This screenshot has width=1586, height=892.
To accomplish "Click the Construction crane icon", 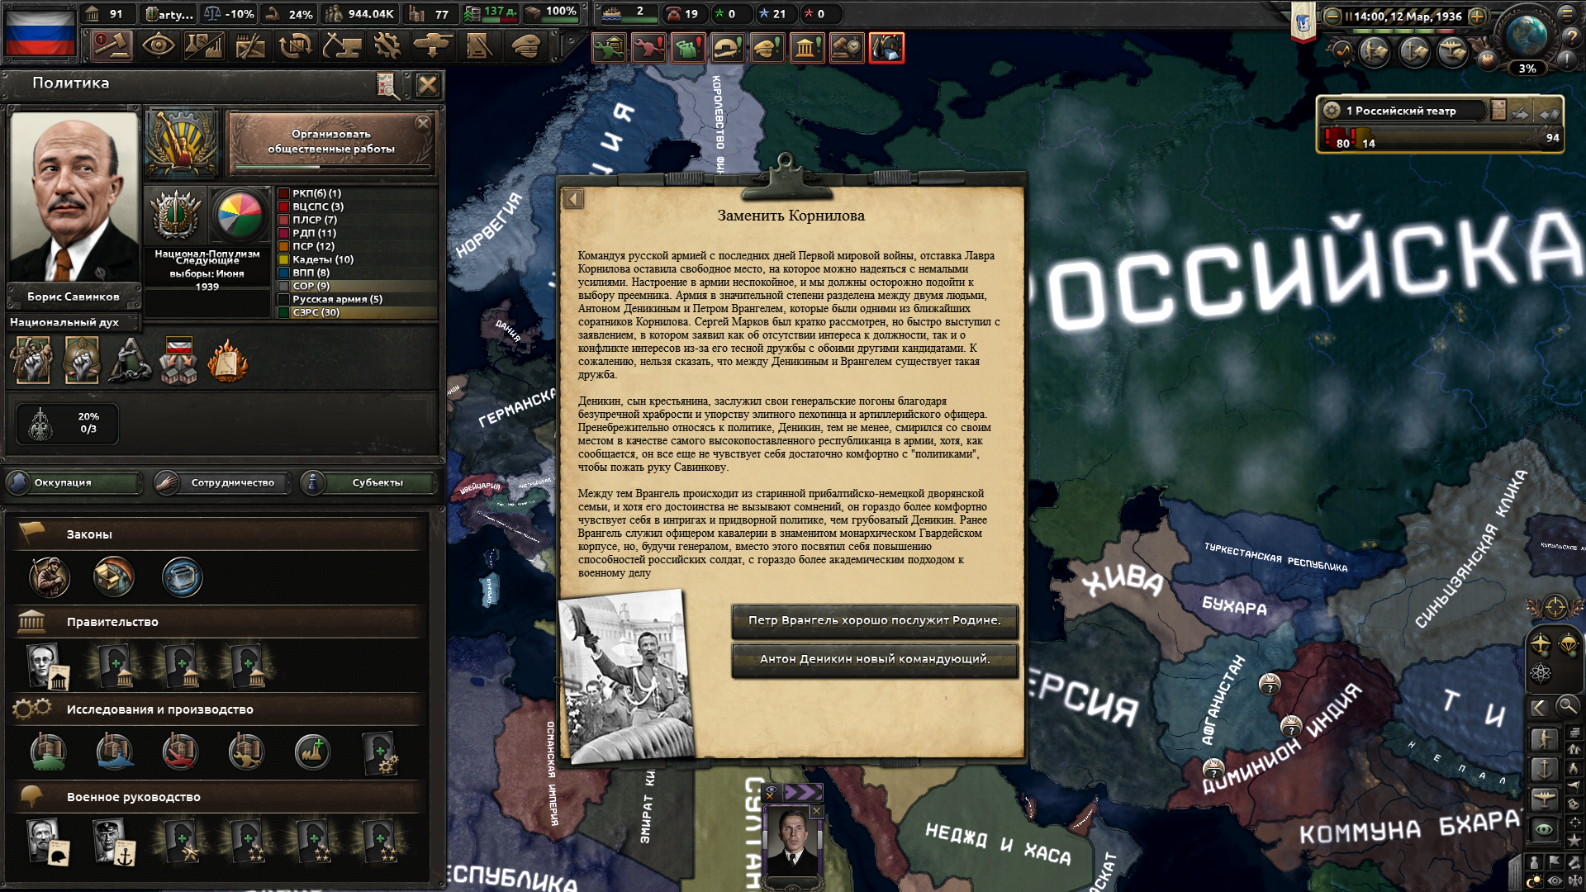I will 340,46.
